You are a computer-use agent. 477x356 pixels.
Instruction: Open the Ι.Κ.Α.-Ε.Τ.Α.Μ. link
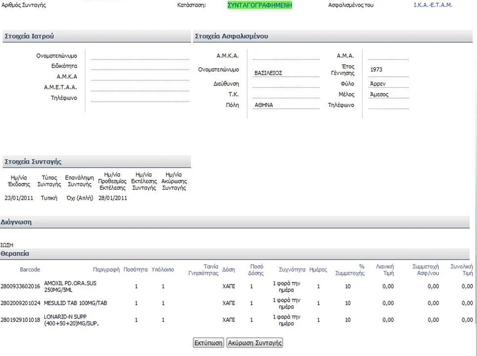433,5
